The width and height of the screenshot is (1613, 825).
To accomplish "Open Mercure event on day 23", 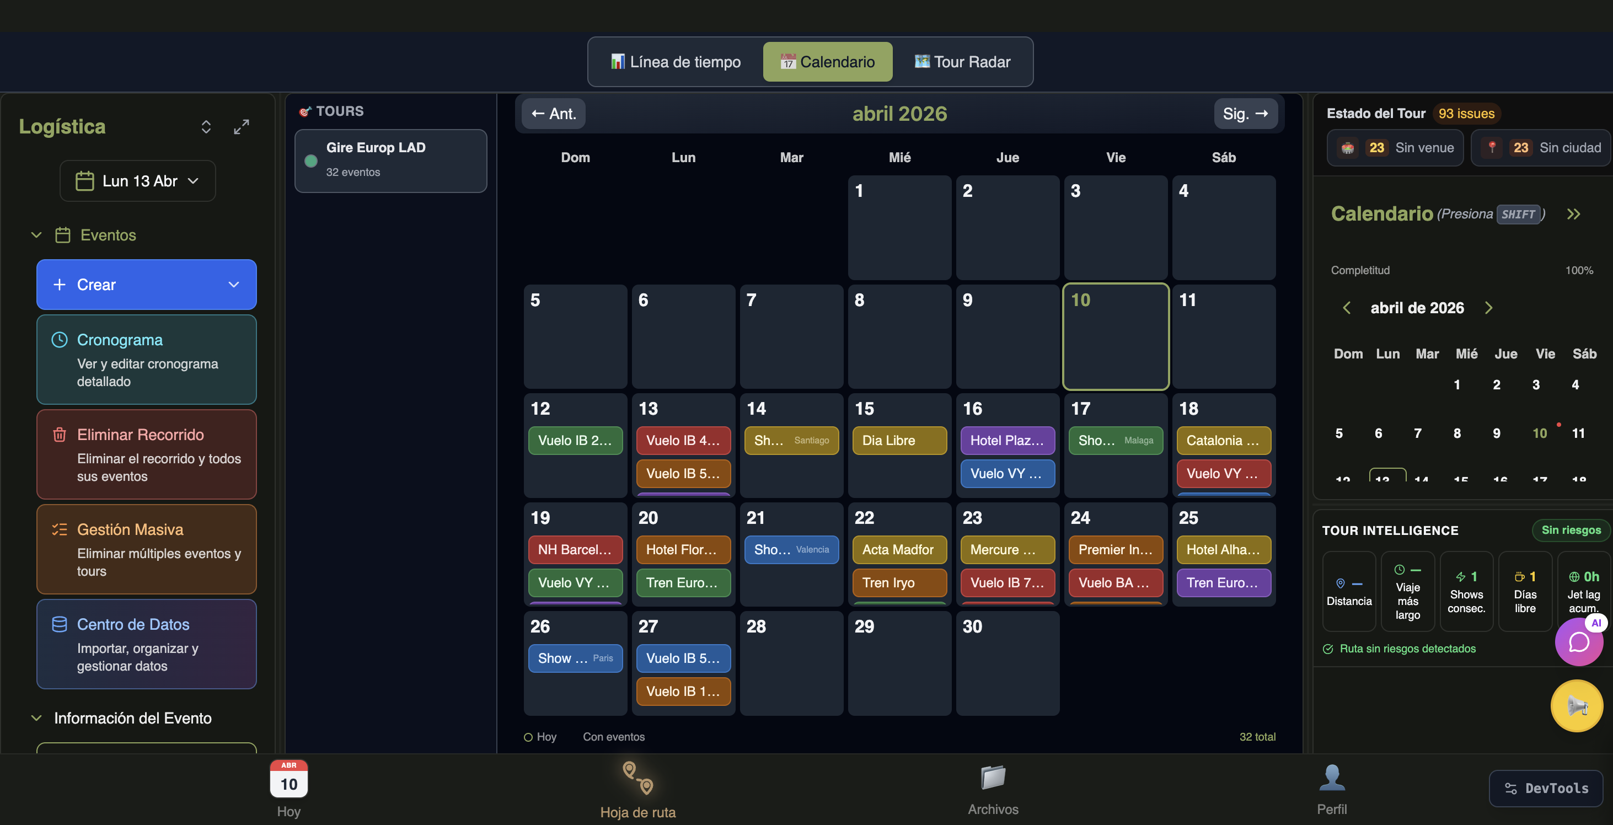I will click(1007, 550).
